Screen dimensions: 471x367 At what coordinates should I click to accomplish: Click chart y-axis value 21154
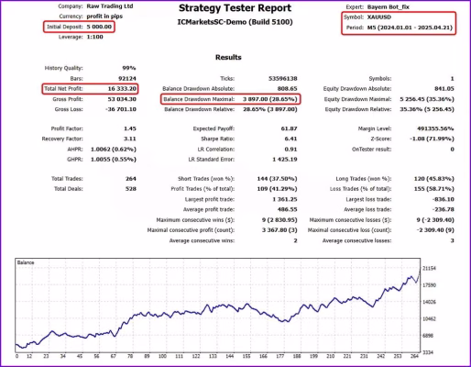tap(429, 269)
